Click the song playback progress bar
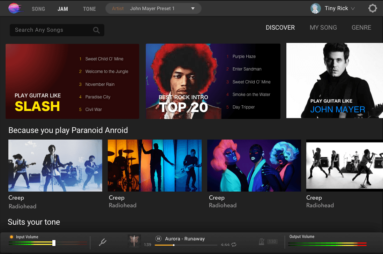Screen dimensions: 383x254 point(186,245)
